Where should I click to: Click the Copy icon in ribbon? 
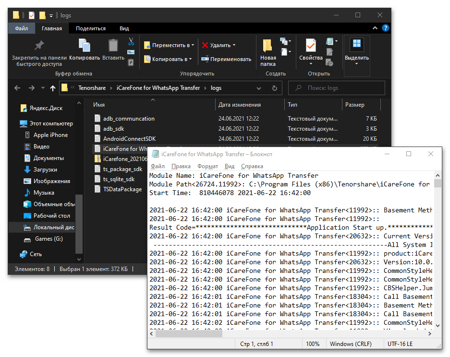tap(85, 45)
